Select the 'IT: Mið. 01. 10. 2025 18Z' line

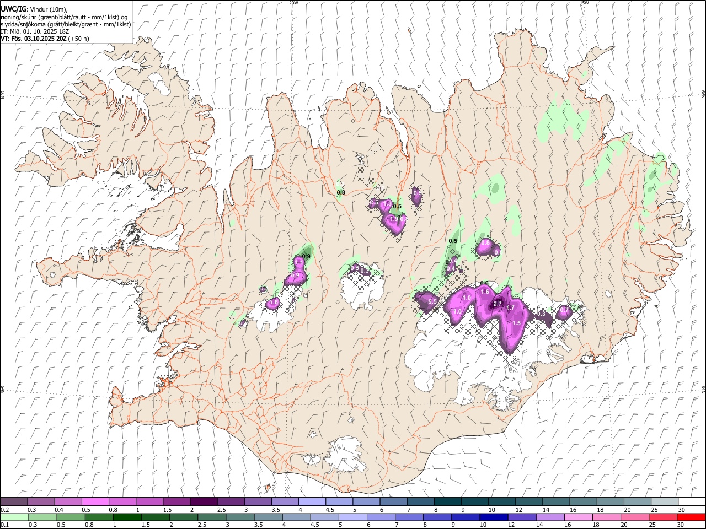(x=34, y=31)
